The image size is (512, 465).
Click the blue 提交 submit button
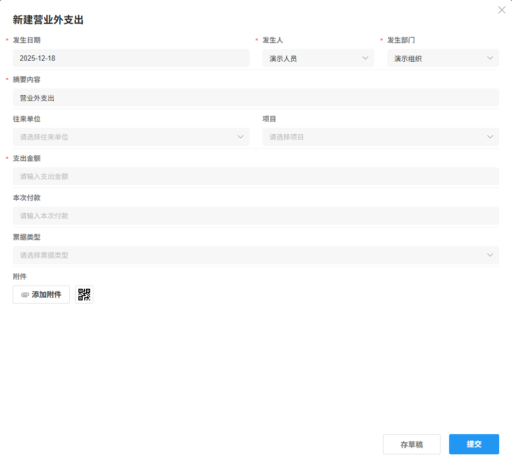(x=474, y=444)
